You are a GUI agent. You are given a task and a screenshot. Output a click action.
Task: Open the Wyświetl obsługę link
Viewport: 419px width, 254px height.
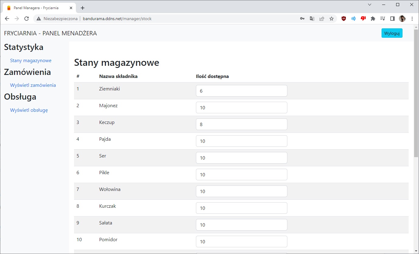[29, 110]
